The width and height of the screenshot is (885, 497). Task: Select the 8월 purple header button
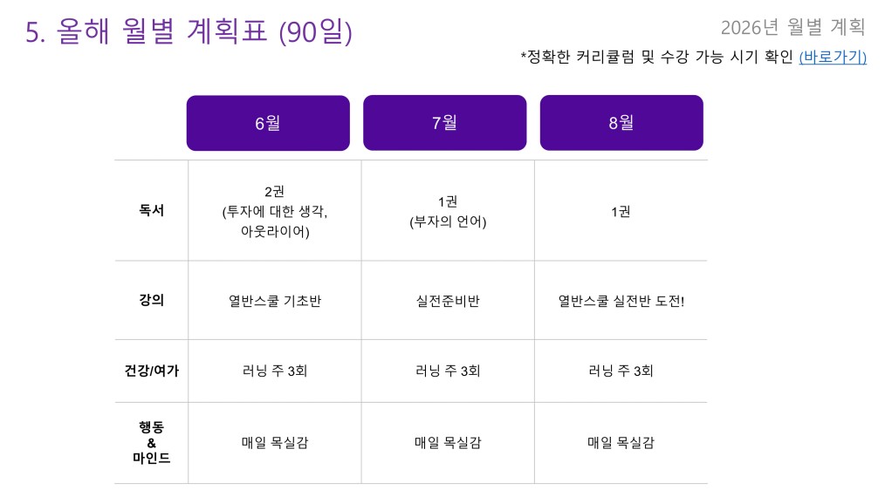pos(621,122)
